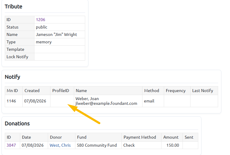Click donation amount 150.00

[x=173, y=145]
